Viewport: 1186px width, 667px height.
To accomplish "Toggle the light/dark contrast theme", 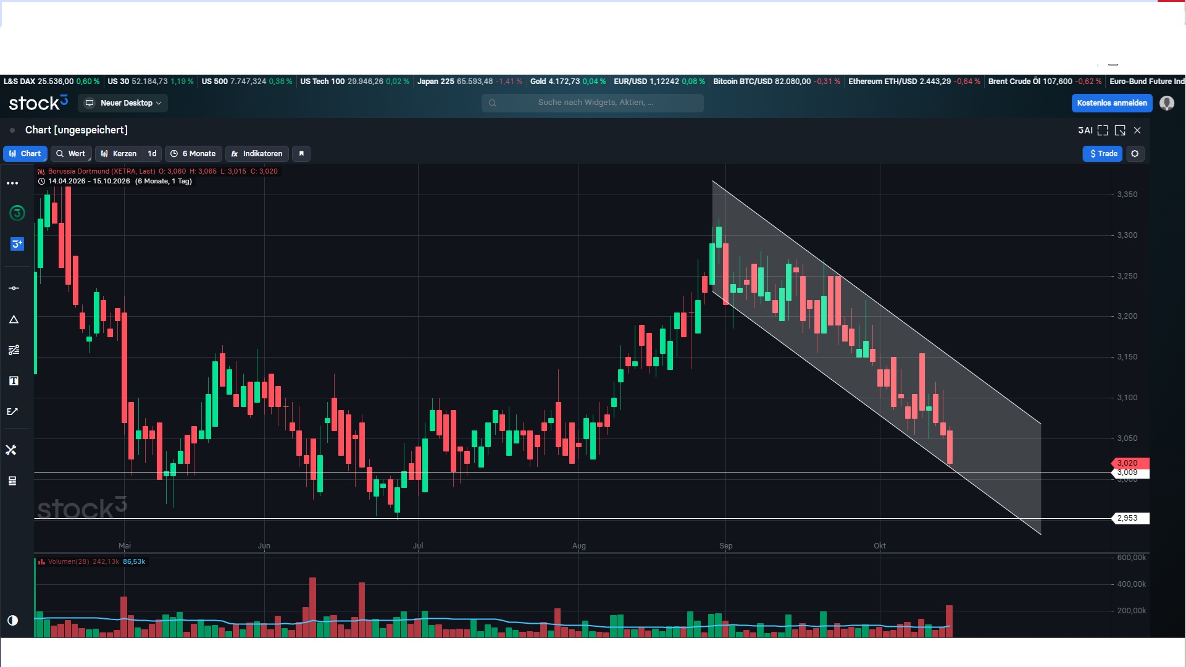I will pos(12,621).
